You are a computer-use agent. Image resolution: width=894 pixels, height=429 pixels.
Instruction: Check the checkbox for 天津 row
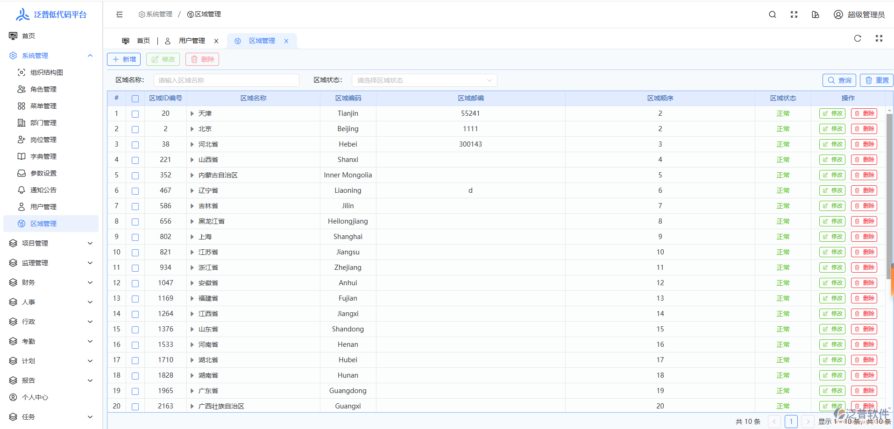135,114
